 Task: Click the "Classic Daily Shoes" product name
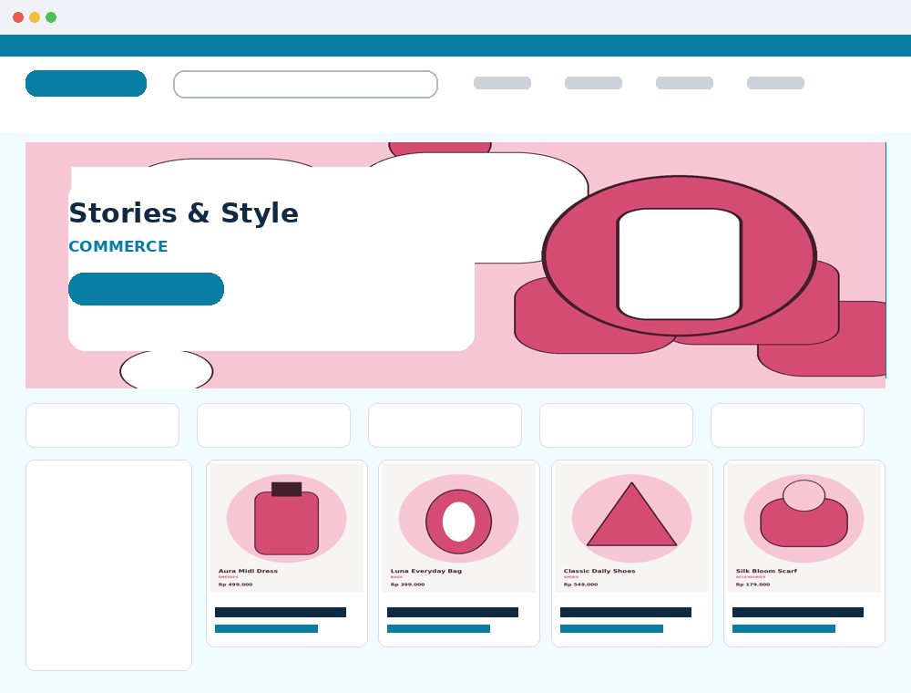599,571
